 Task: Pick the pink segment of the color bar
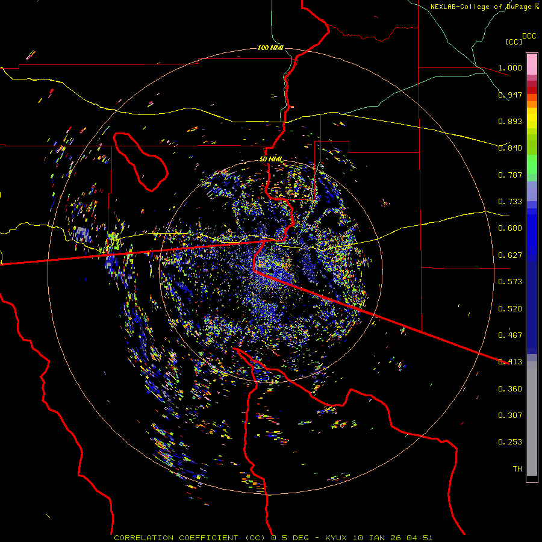[532, 64]
